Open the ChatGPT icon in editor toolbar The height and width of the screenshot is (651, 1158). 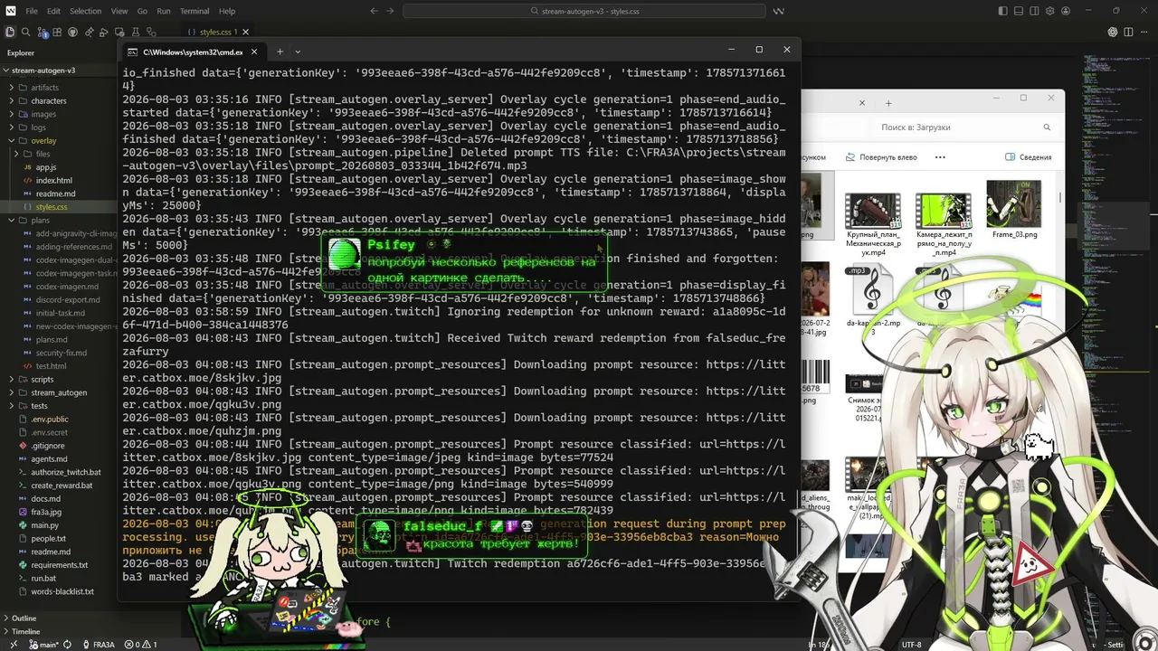point(1113,32)
